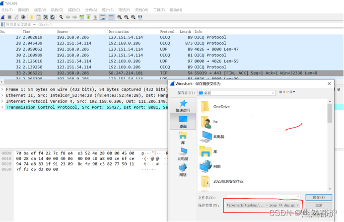Expand Transmission Control Protocol node
The image size is (344, 222).
click(x=2, y=107)
